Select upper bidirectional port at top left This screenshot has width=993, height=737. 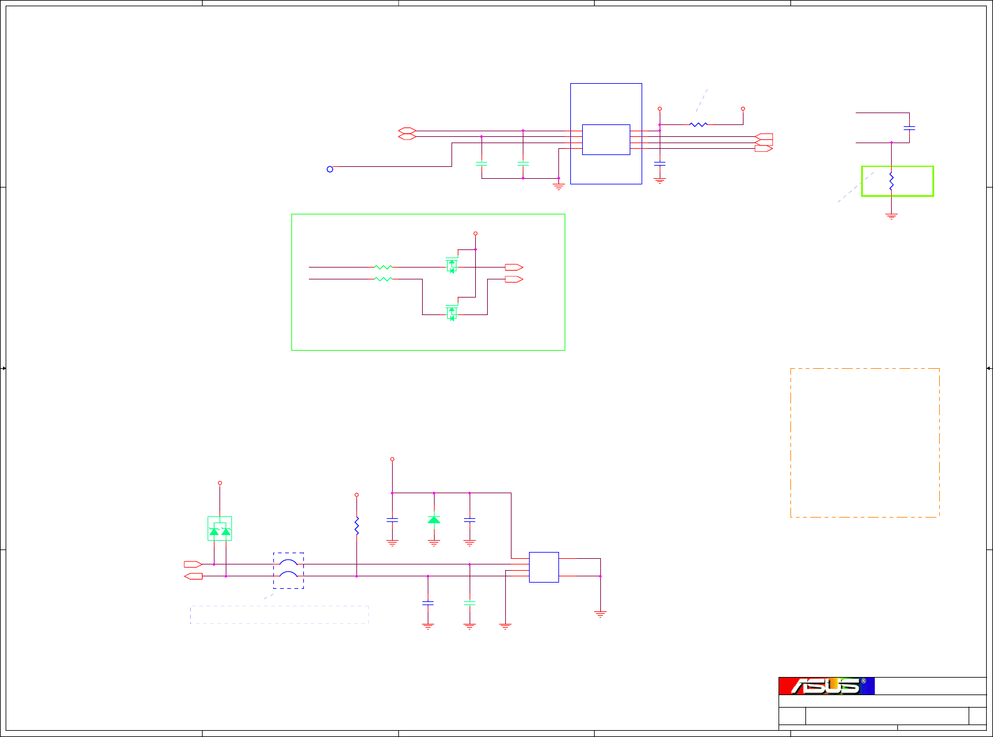click(x=407, y=131)
